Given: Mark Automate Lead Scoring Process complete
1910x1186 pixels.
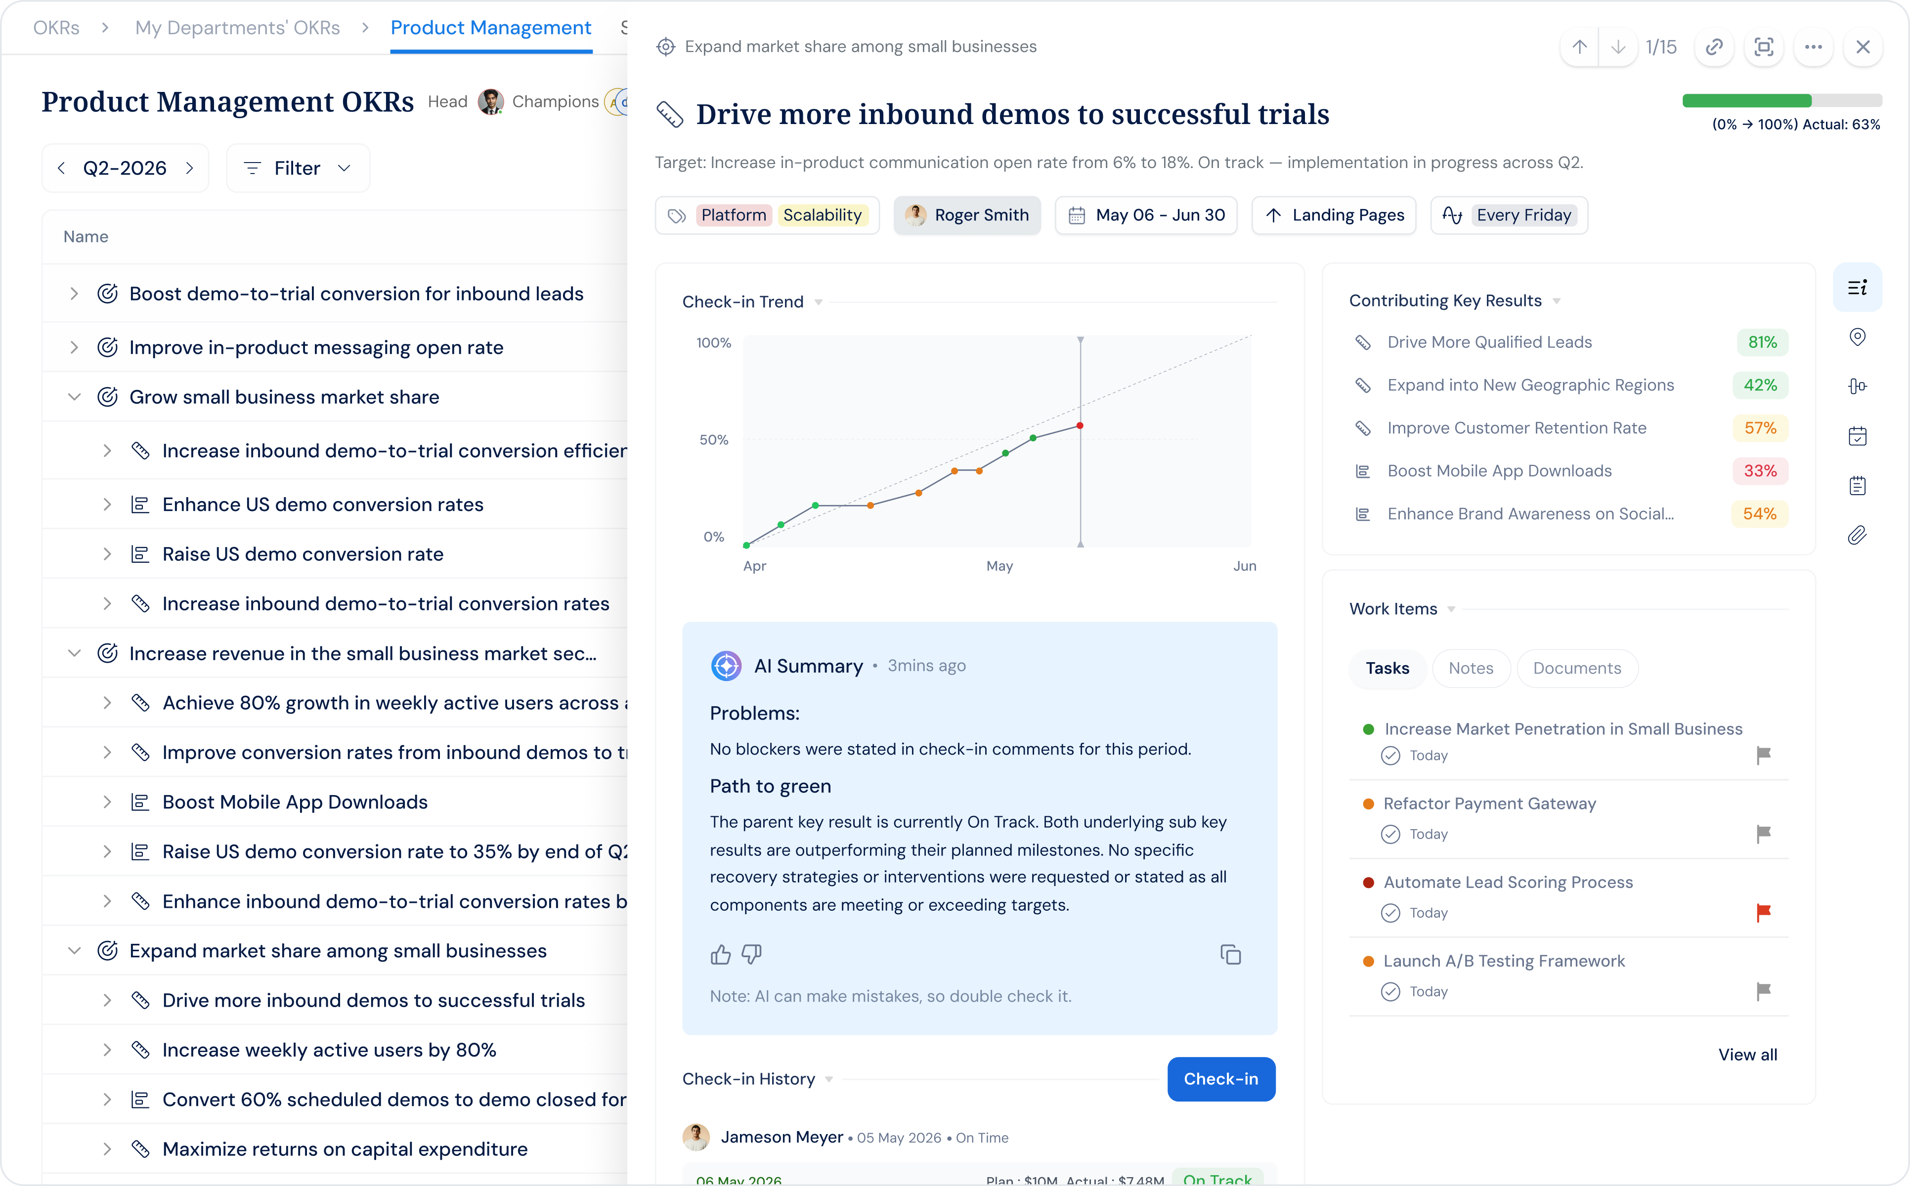Looking at the screenshot, I should (x=1390, y=912).
